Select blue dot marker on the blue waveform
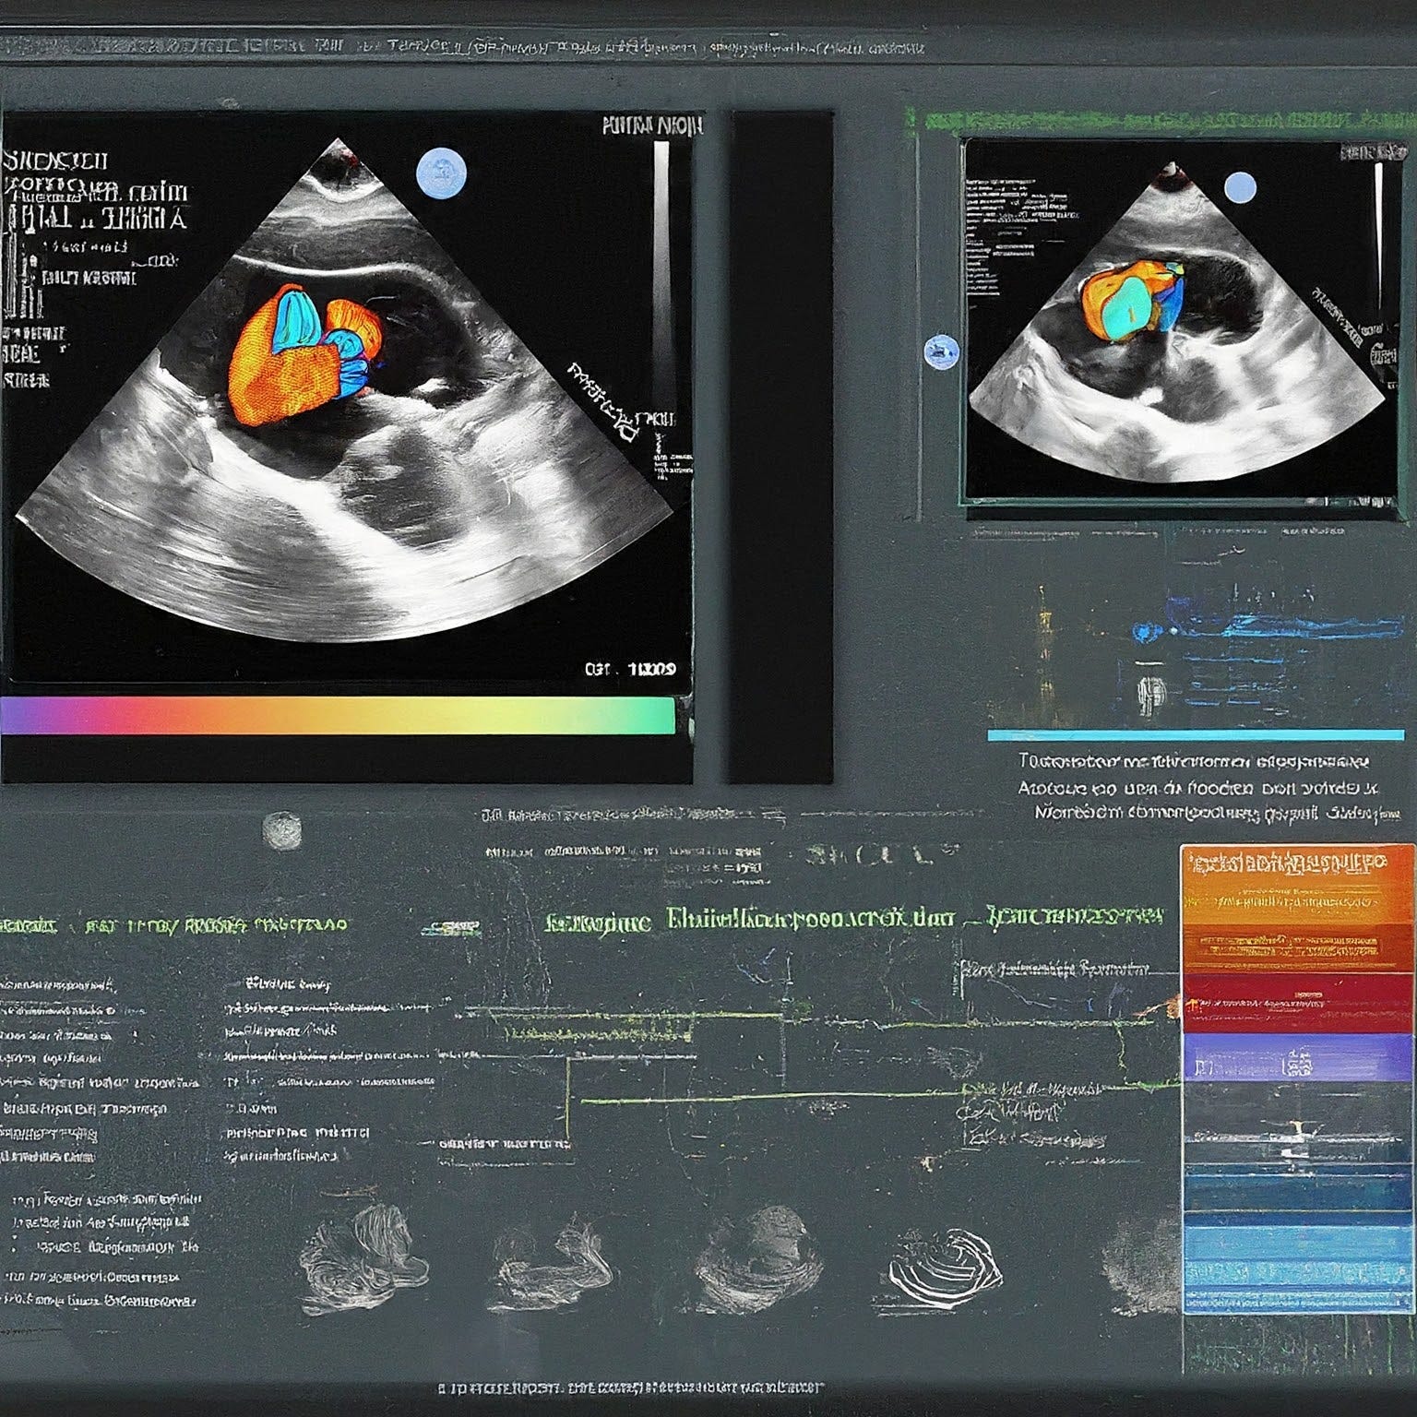 click(1147, 632)
